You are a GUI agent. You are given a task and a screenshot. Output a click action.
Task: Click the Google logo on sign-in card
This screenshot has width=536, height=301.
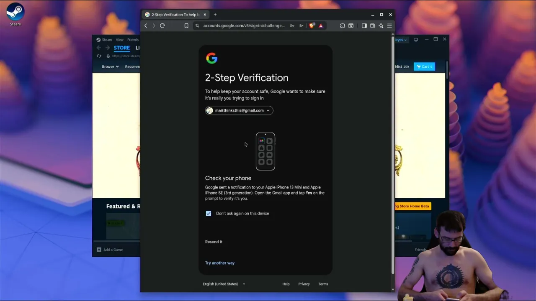tap(211, 58)
